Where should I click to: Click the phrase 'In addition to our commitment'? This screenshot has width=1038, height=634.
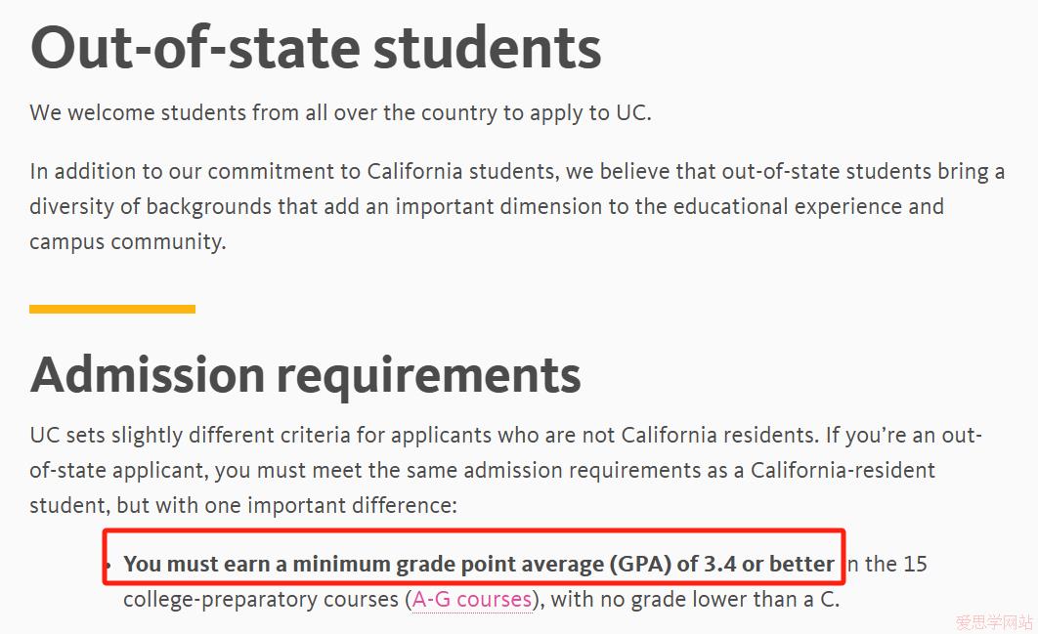tap(183, 172)
